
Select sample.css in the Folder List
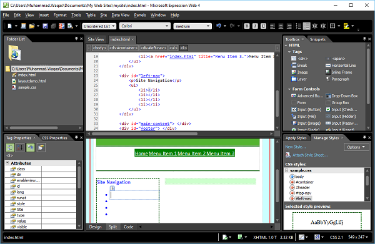click(x=27, y=87)
